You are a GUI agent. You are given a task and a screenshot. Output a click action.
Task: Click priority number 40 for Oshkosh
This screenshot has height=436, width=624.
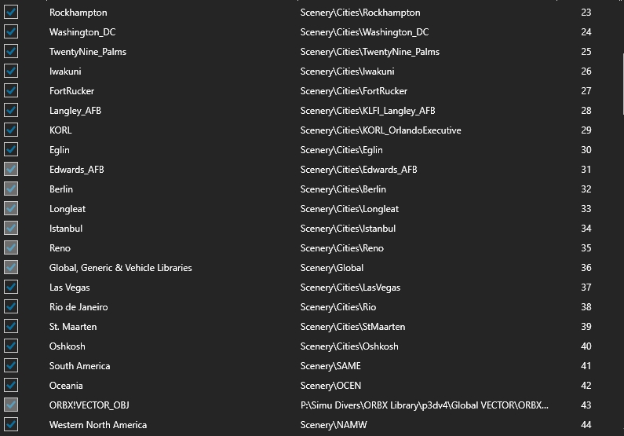(x=586, y=346)
